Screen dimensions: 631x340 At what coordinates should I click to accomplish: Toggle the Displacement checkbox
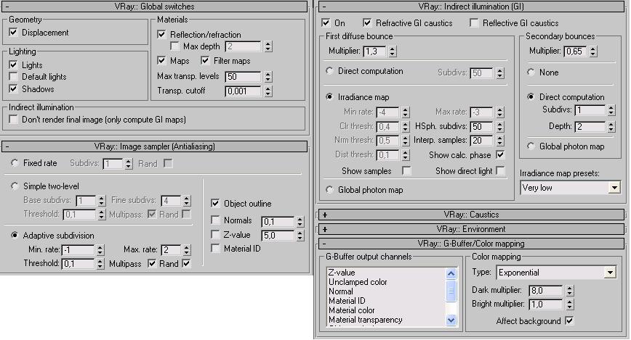click(13, 32)
